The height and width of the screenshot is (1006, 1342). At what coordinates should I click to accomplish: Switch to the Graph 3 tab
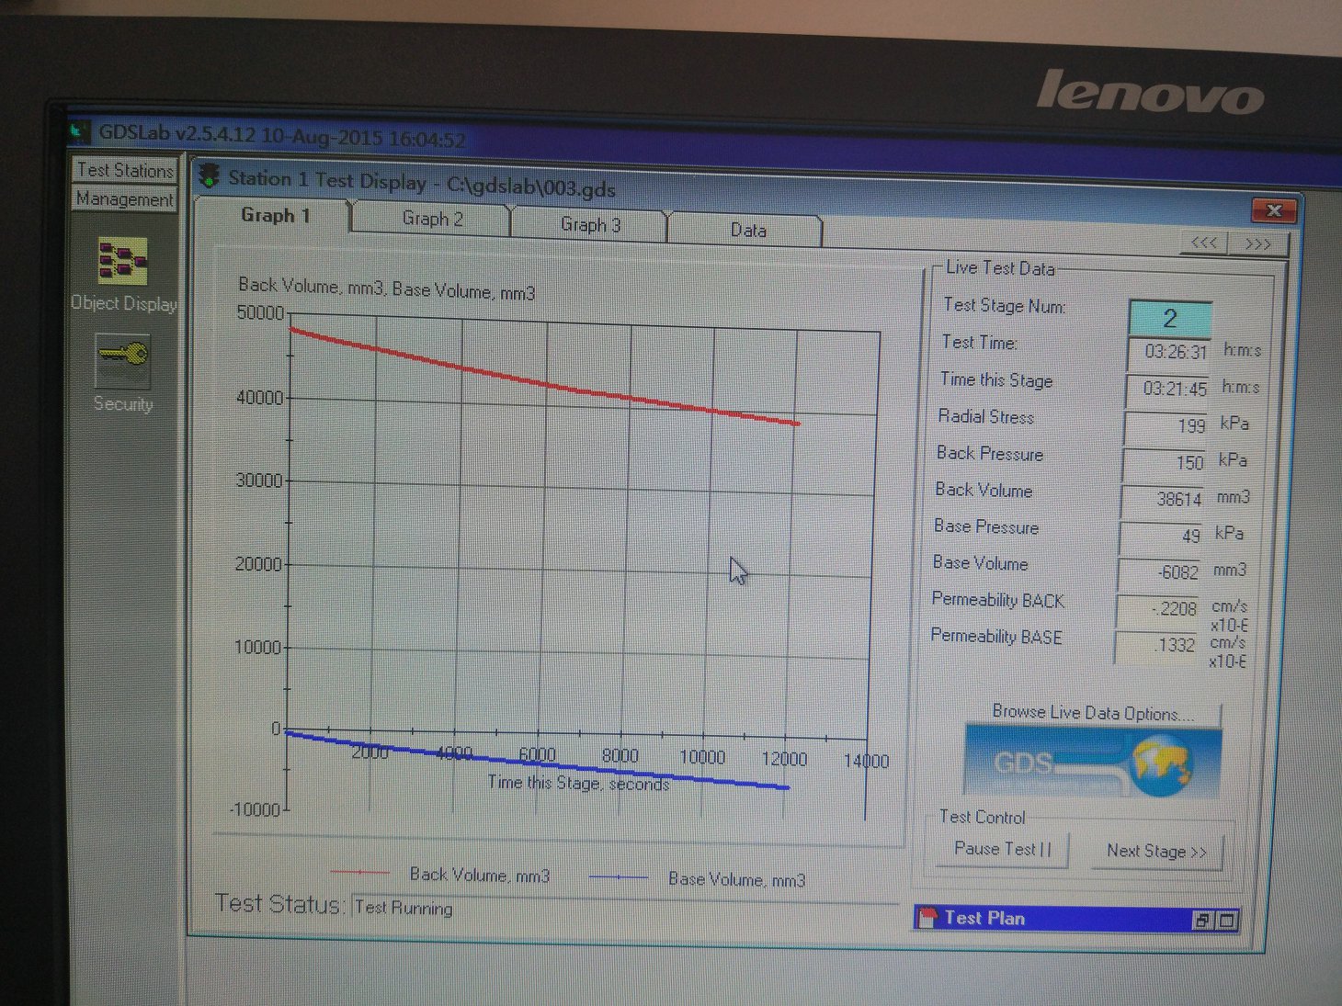tap(590, 224)
